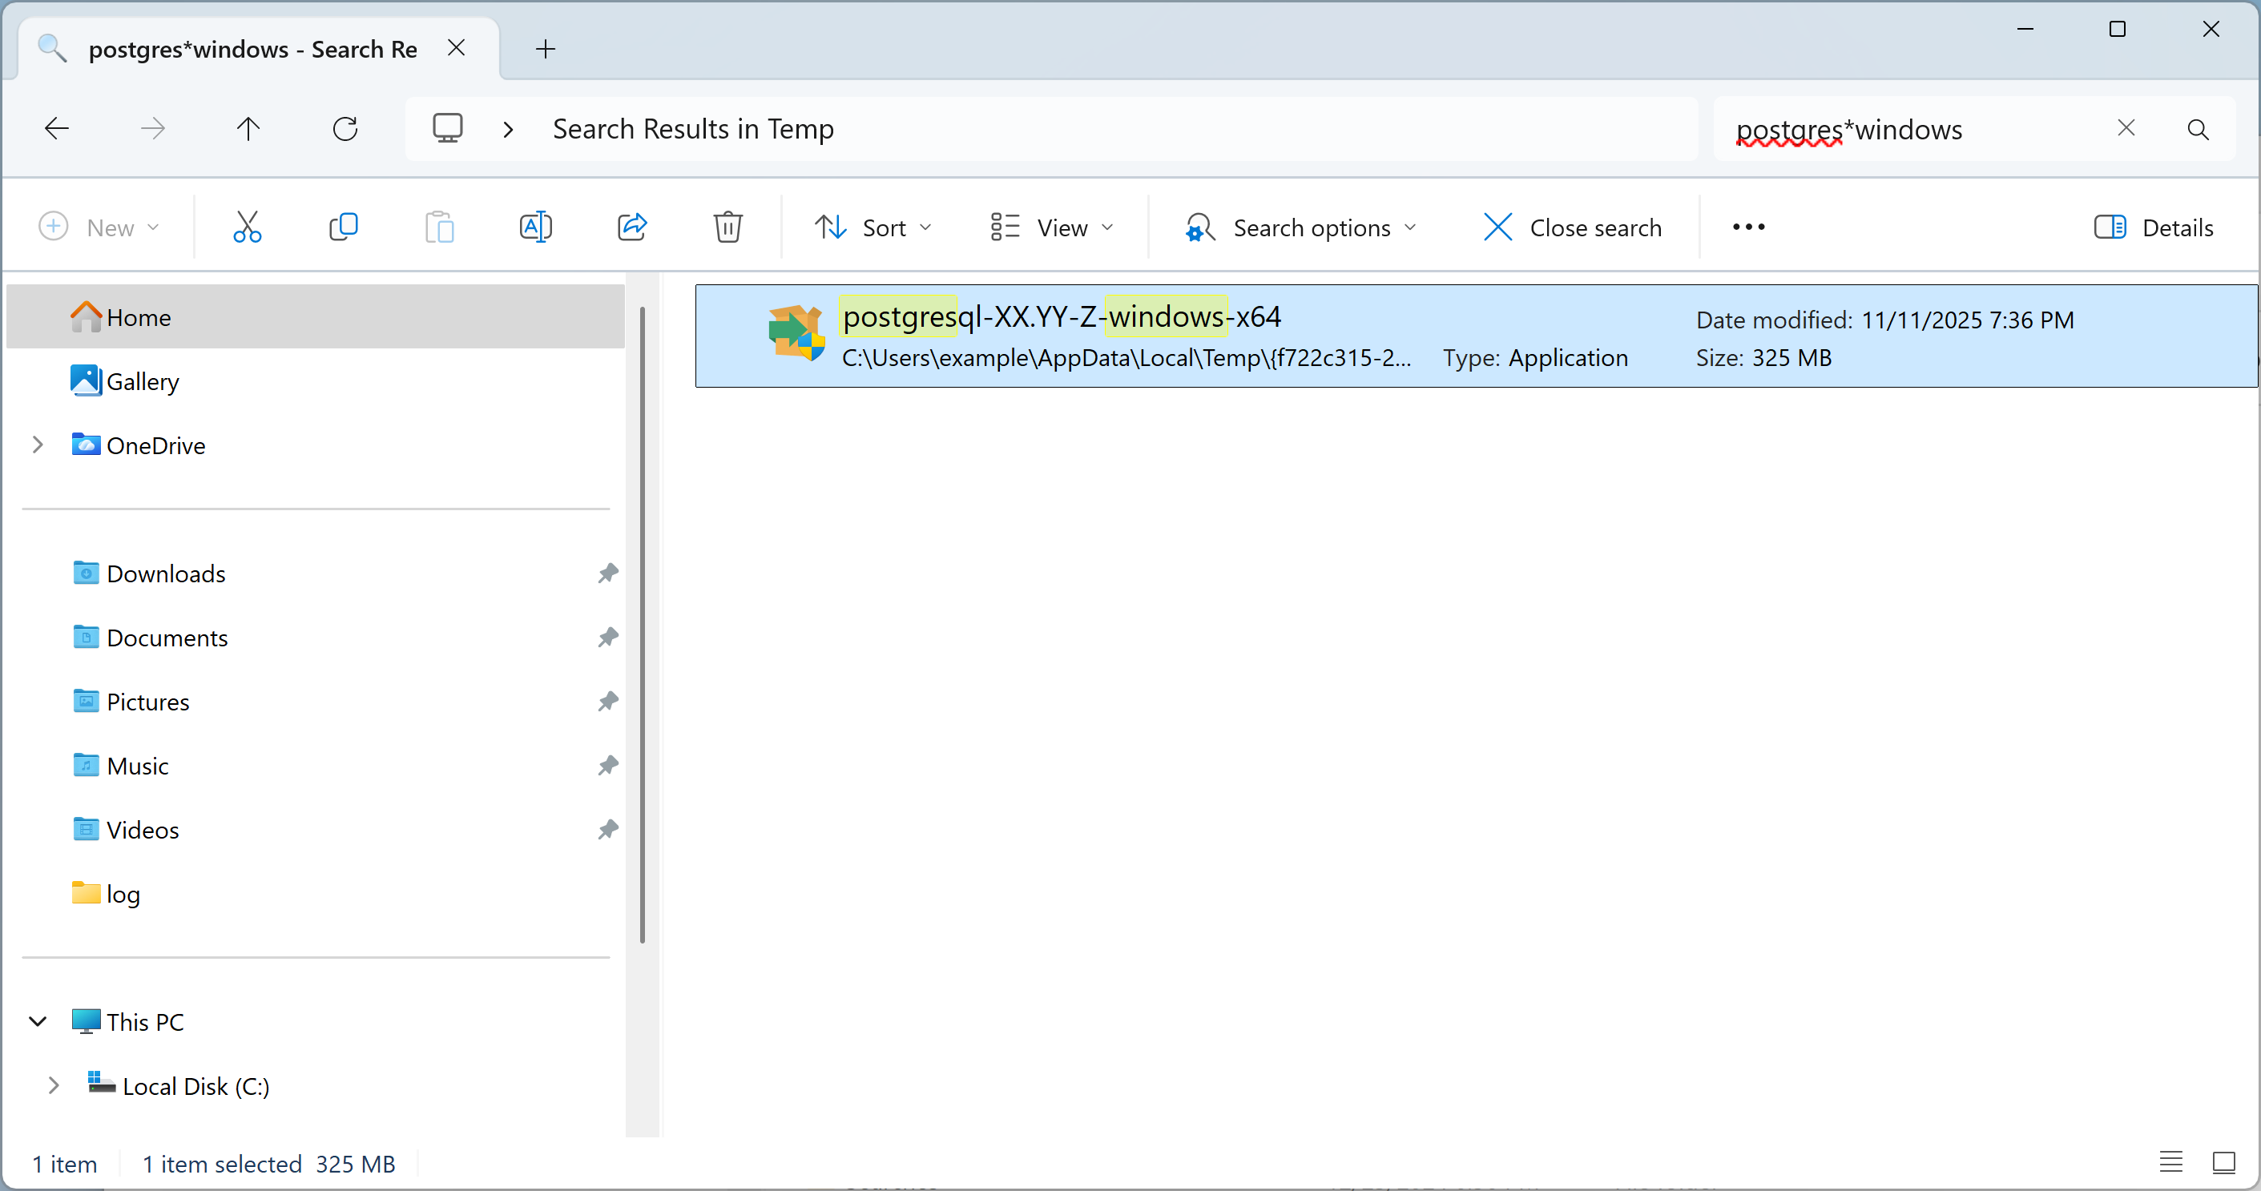Screen dimensions: 2261x1191
Task: Open the See more ellipsis menu
Action: (1747, 227)
